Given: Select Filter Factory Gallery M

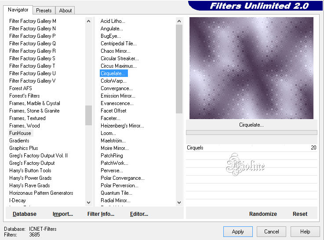Looking at the screenshot, I should pyautogui.click(x=33, y=21).
